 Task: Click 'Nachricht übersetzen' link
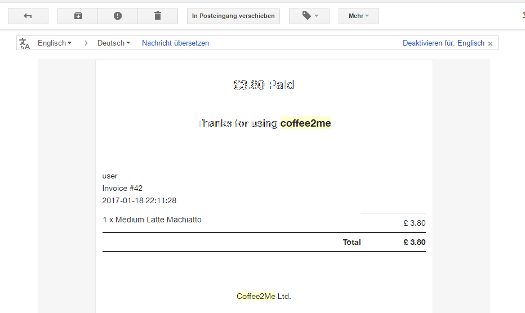point(175,43)
